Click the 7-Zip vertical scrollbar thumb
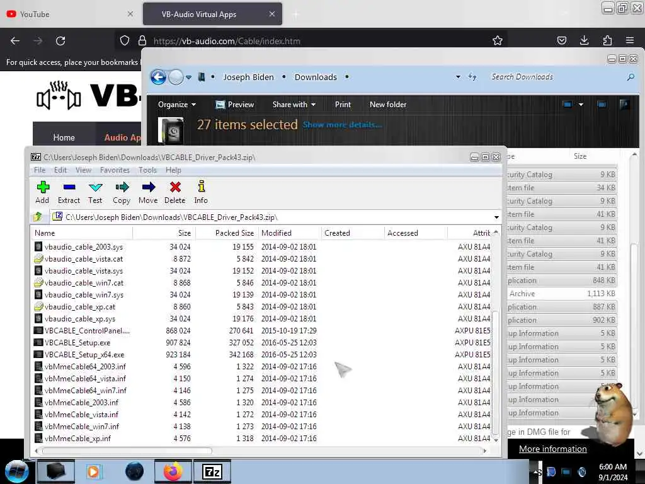 [496, 373]
